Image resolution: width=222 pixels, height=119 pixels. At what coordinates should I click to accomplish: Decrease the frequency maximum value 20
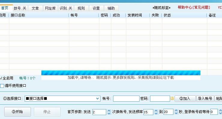click(176, 113)
